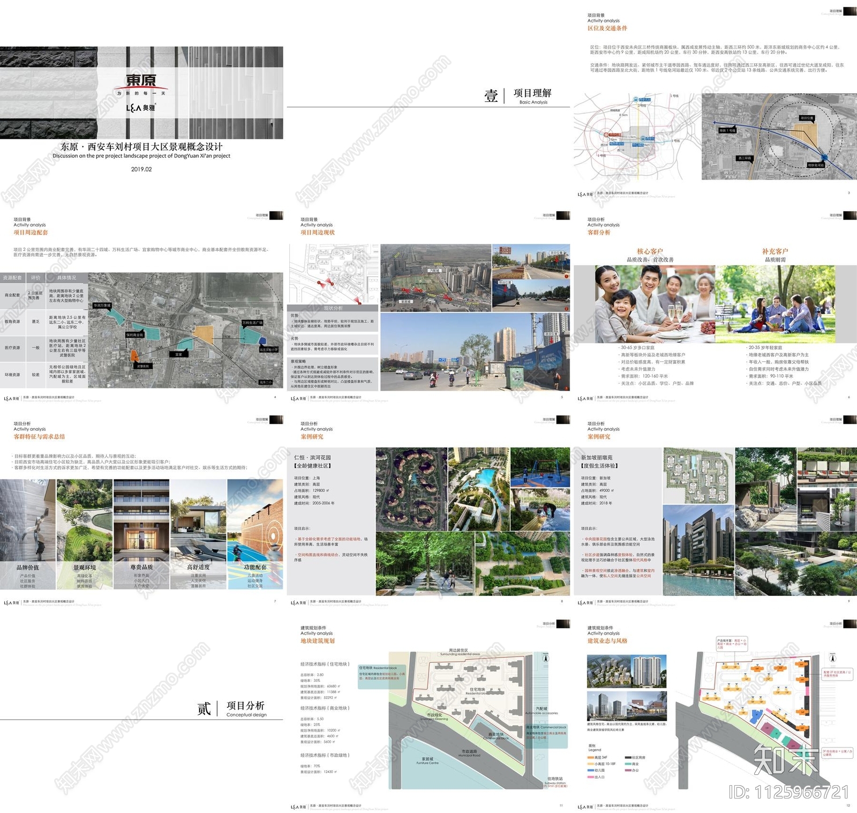Select the 尊贵品质 image panel
This screenshot has width=857, height=813.
141,534
